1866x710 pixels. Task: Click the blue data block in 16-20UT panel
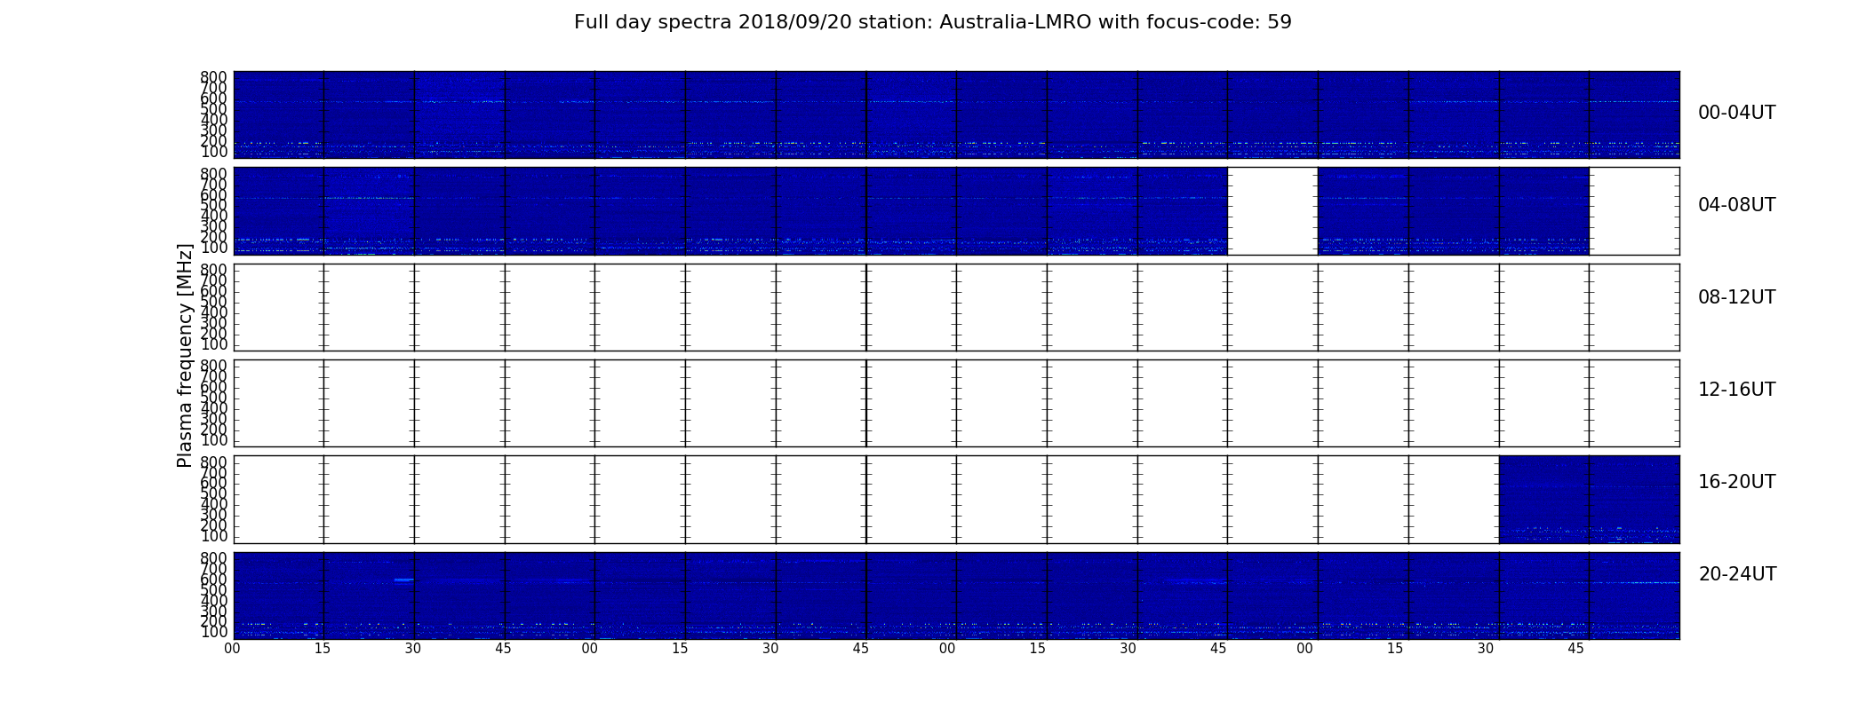pos(1589,499)
